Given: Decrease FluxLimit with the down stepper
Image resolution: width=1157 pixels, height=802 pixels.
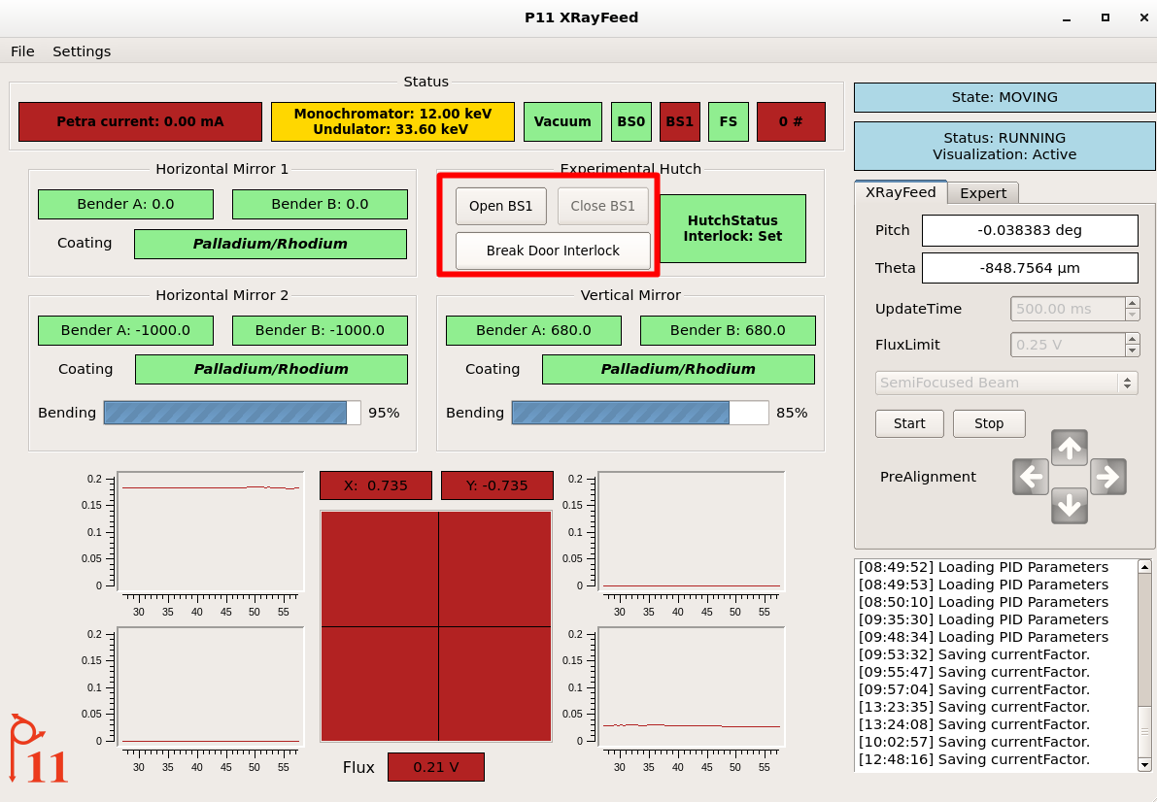Looking at the screenshot, I should tap(1132, 351).
